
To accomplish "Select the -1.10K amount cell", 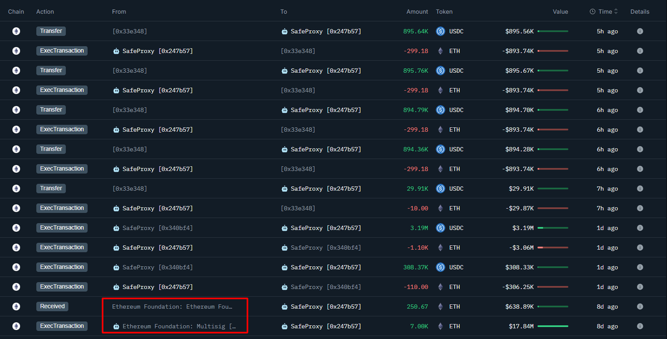I will click(417, 247).
